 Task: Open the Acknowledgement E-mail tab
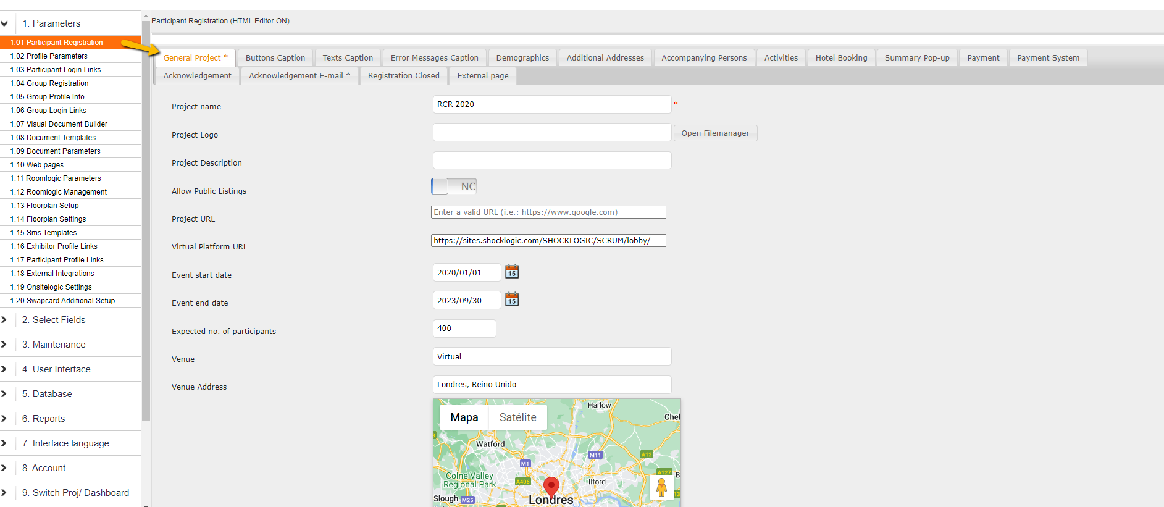pos(299,76)
